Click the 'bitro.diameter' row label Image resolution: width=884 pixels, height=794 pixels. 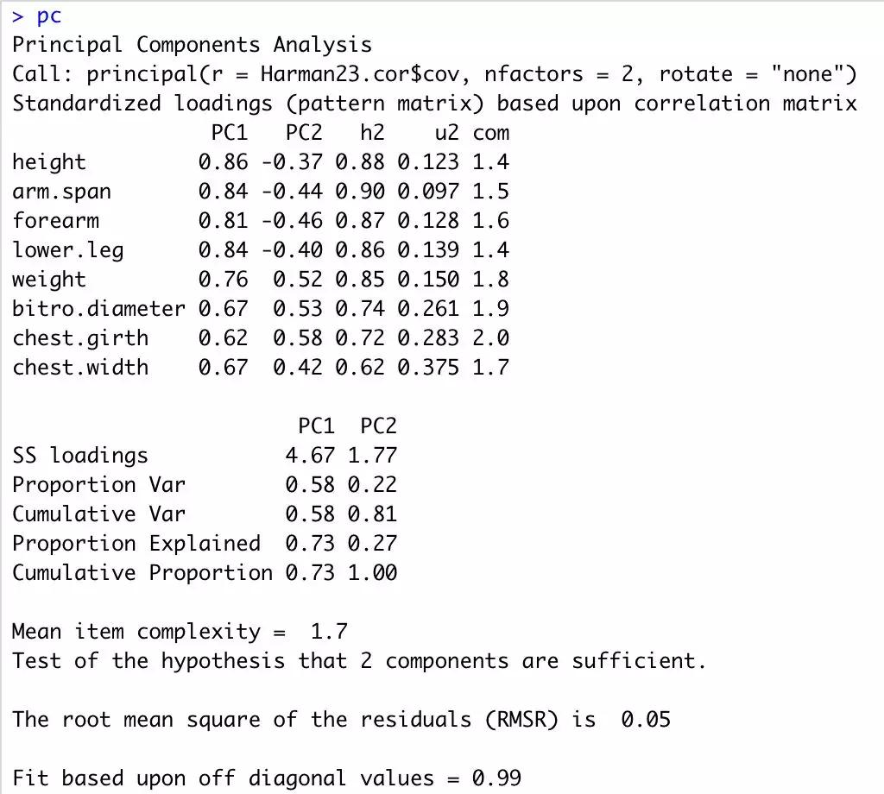click(x=98, y=308)
